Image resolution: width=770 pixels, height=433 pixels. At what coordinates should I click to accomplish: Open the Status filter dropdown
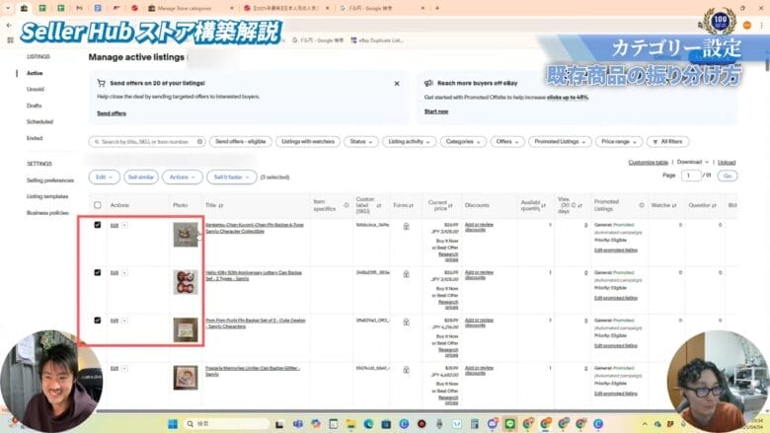click(x=361, y=142)
